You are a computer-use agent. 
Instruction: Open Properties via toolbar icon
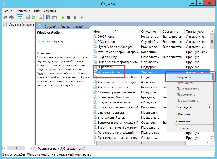pos(28,18)
